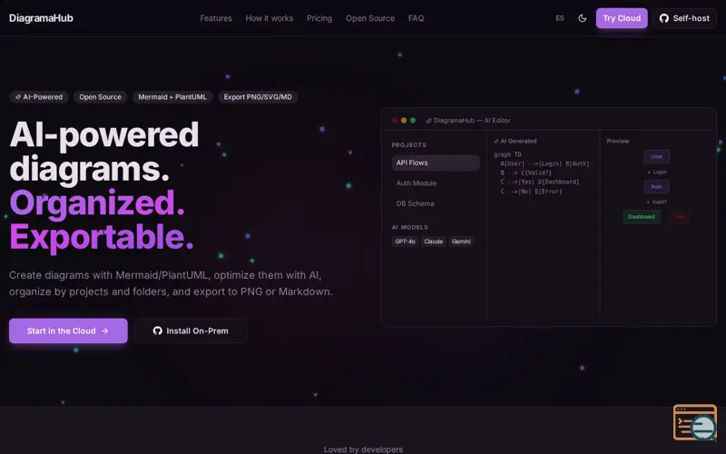Viewport: 726px width, 454px height.
Task: Click the Open Source badge
Action: [100, 97]
